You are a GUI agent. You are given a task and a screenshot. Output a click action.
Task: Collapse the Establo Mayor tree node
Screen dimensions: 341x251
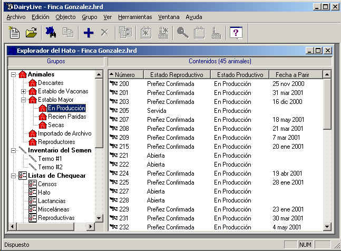tap(23, 100)
